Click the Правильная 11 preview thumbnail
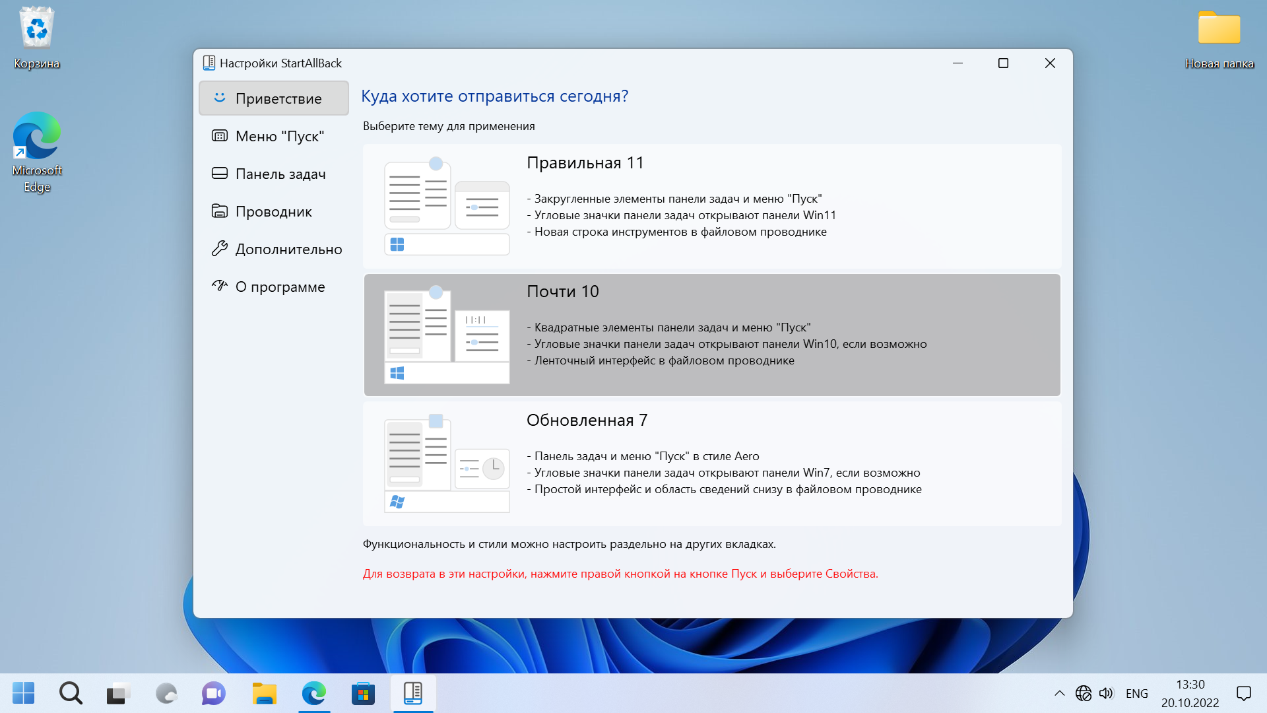This screenshot has height=713, width=1267. (447, 206)
